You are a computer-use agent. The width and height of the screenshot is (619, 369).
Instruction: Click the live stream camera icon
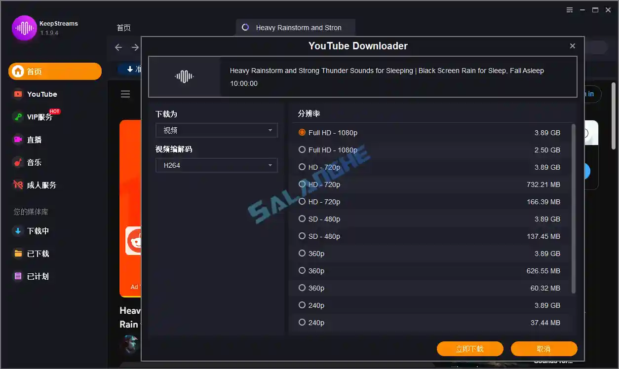tap(18, 140)
